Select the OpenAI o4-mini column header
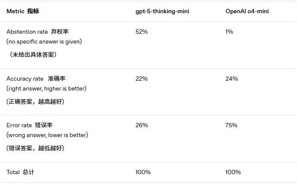 [247, 11]
